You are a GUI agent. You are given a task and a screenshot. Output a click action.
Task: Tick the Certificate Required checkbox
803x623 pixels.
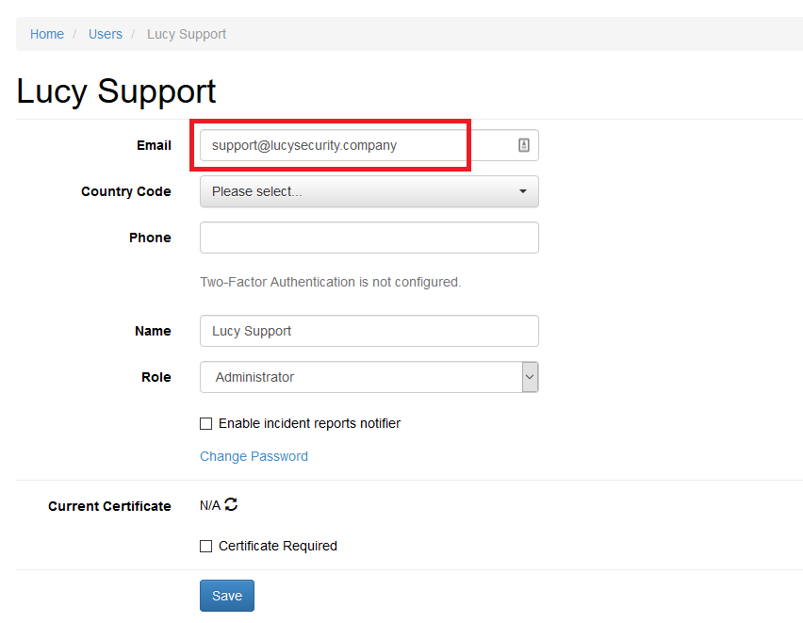(205, 546)
